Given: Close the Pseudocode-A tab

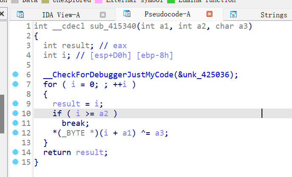Looking at the screenshot, I should tap(209, 14).
